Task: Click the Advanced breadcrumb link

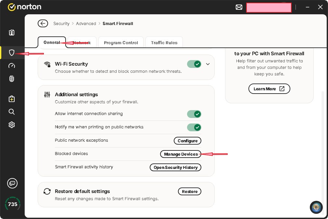Action: (x=86, y=23)
